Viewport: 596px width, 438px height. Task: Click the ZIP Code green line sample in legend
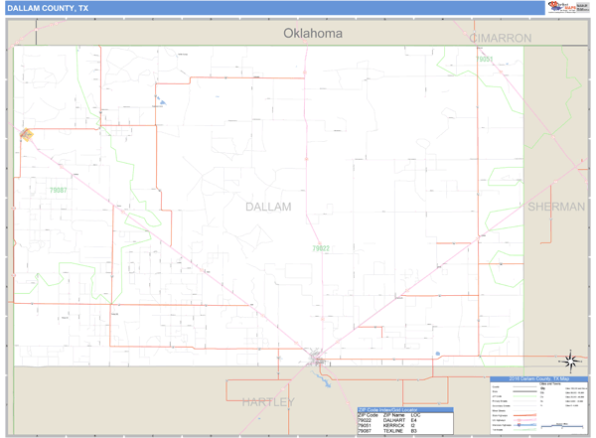[524, 396]
